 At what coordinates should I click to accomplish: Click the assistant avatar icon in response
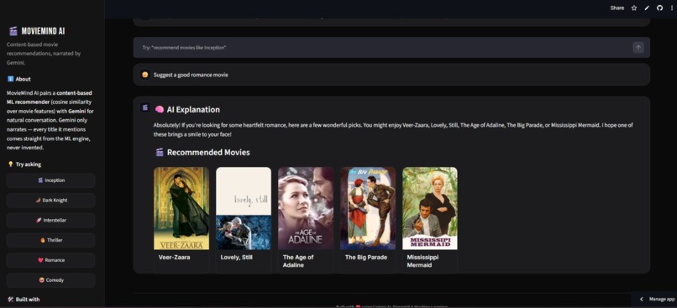pos(145,107)
